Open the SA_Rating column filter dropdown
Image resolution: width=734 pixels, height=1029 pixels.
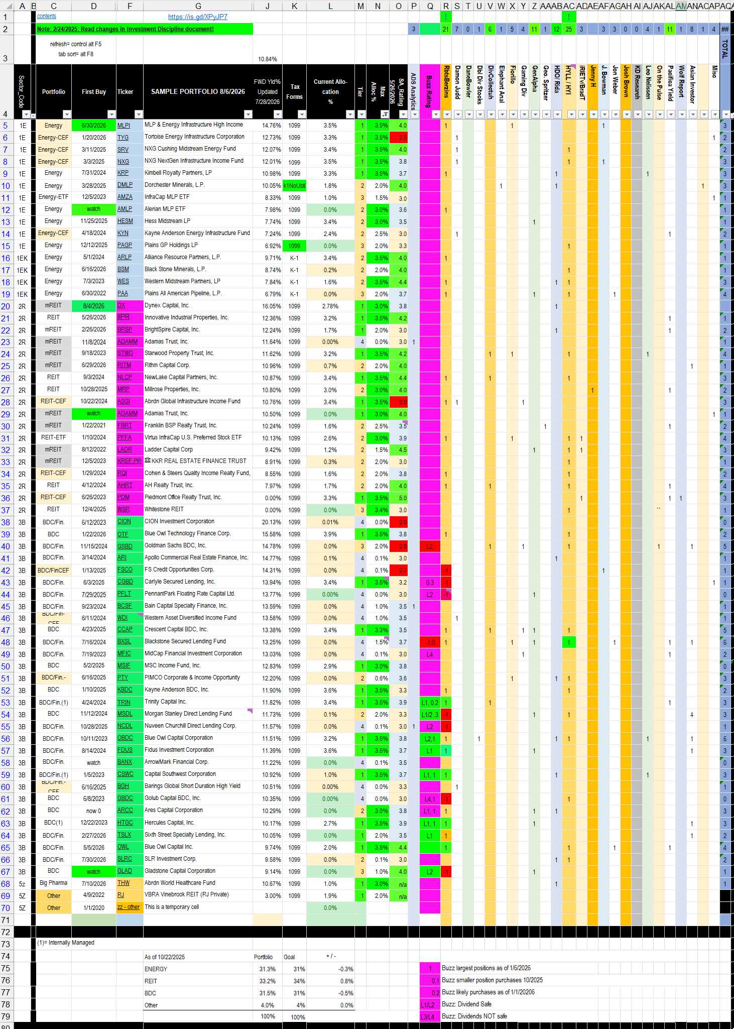tap(403, 115)
